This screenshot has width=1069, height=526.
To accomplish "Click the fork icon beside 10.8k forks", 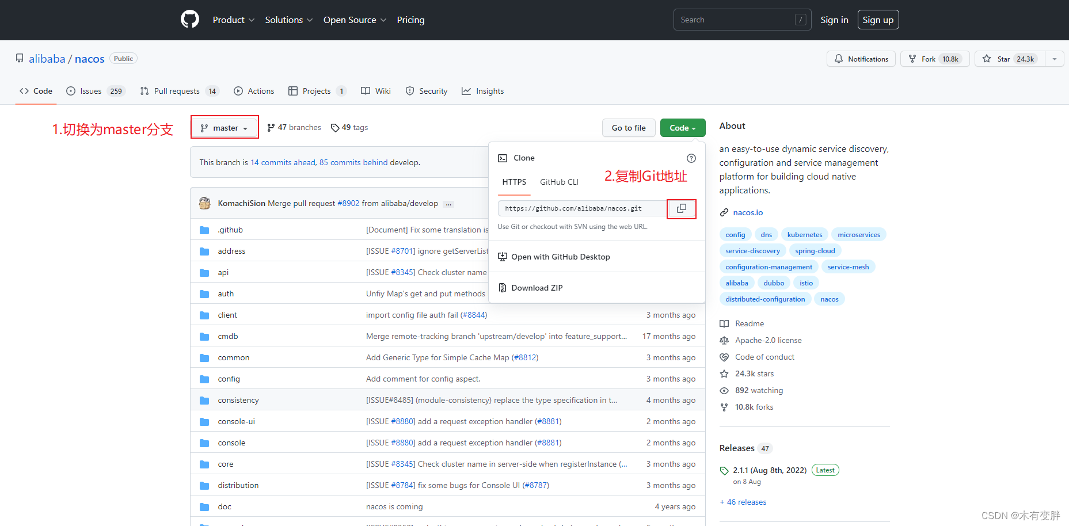I will 724,407.
